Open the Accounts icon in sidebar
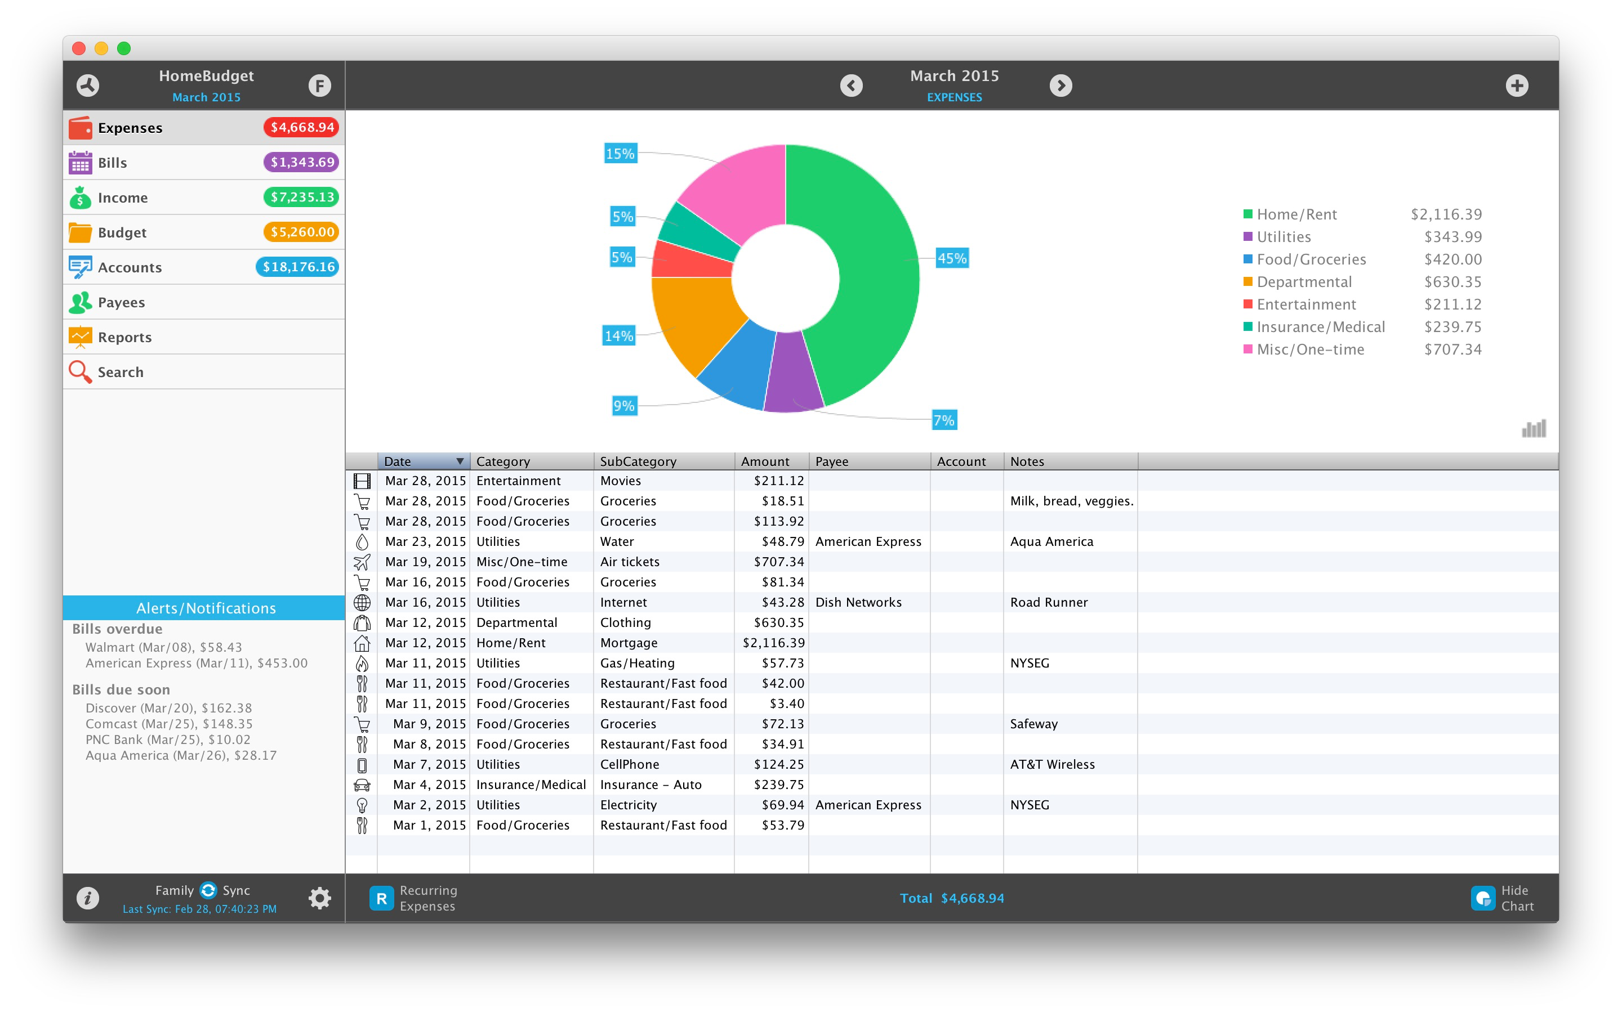Image resolution: width=1622 pixels, height=1013 pixels. click(x=81, y=267)
